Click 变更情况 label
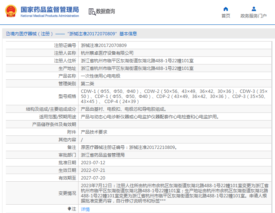 [67, 193]
